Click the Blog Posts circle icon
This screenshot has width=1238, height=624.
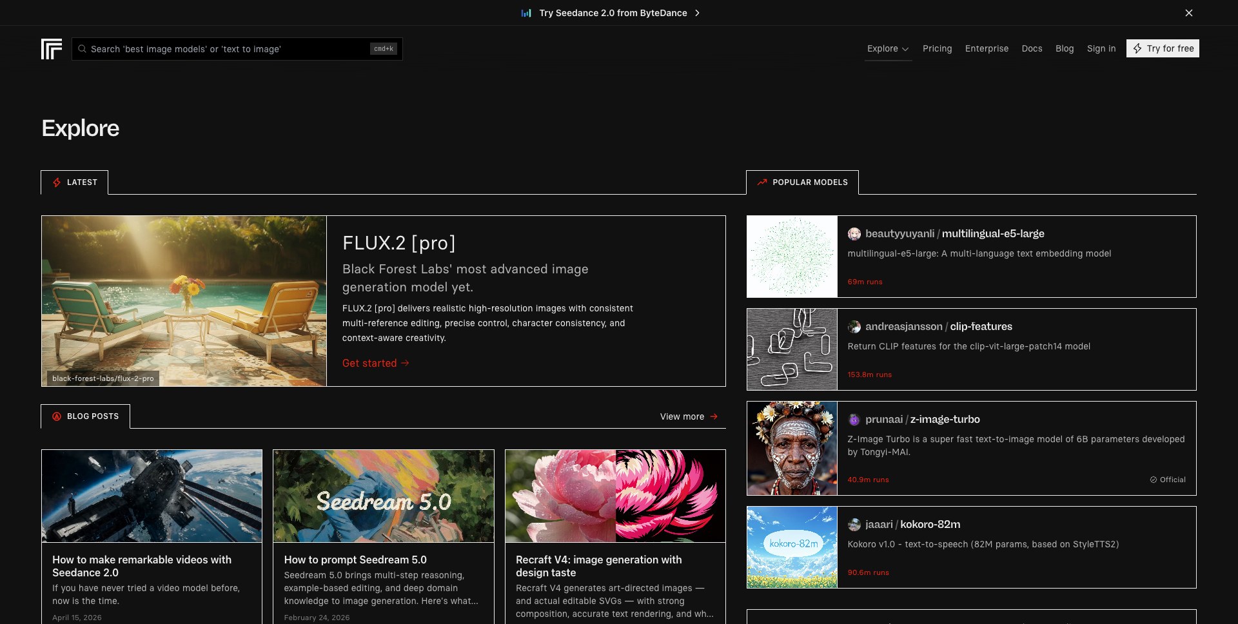coord(57,416)
